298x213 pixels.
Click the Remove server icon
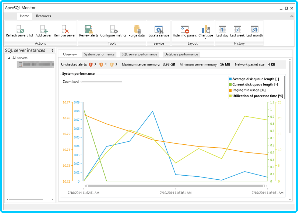(65, 29)
